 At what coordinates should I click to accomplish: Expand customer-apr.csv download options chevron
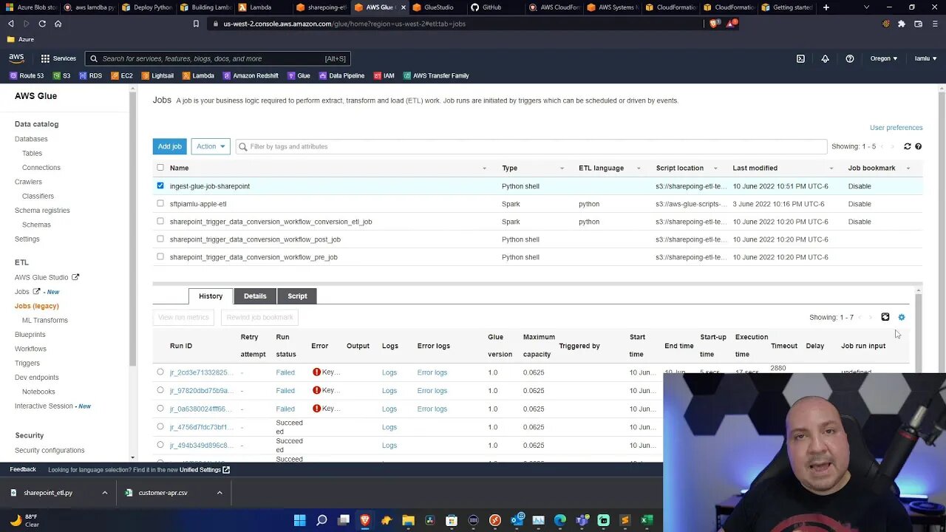point(220,493)
